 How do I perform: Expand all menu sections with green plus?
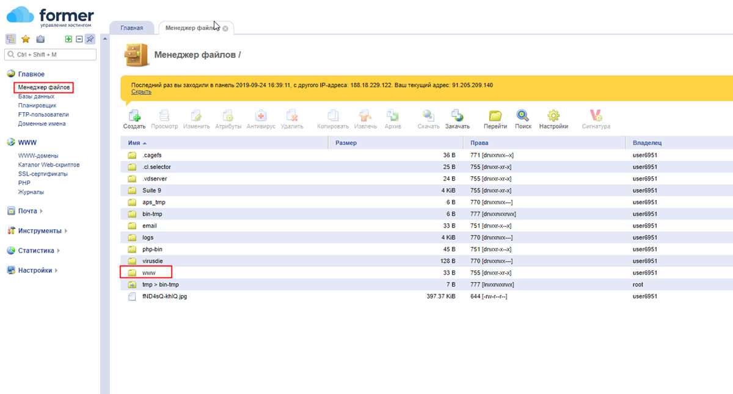69,39
